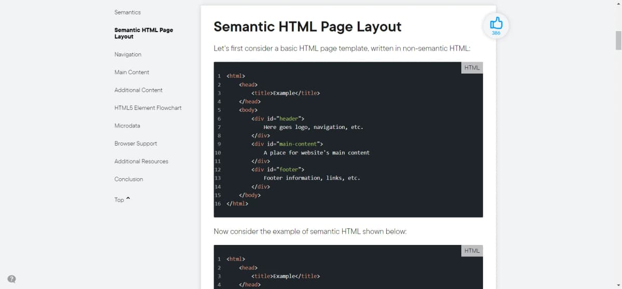Click the first block's title Example code line
The height and width of the screenshot is (289, 622).
[286, 93]
